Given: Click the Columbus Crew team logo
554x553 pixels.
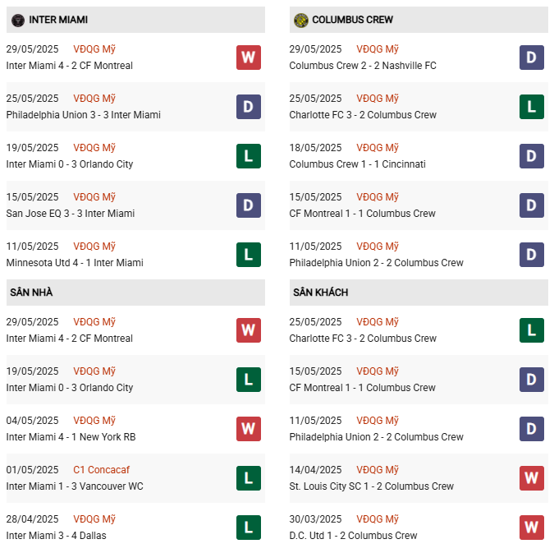Looking at the screenshot, I should (301, 20).
